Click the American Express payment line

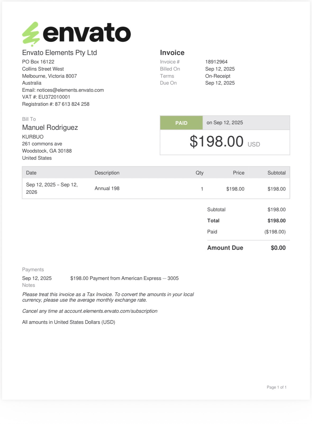coord(124,278)
